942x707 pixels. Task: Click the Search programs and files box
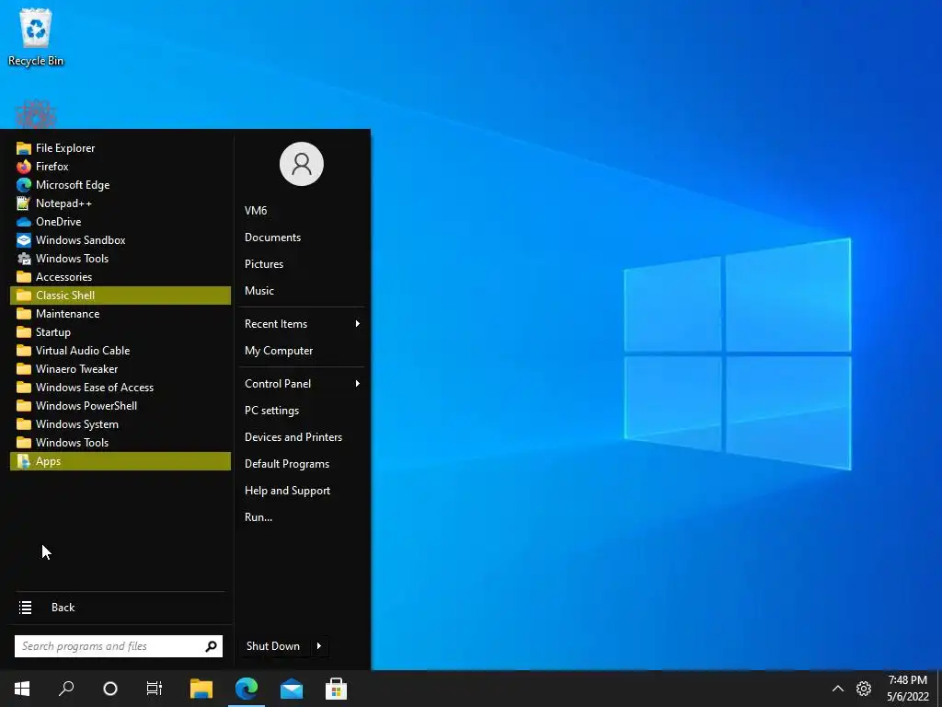click(119, 646)
